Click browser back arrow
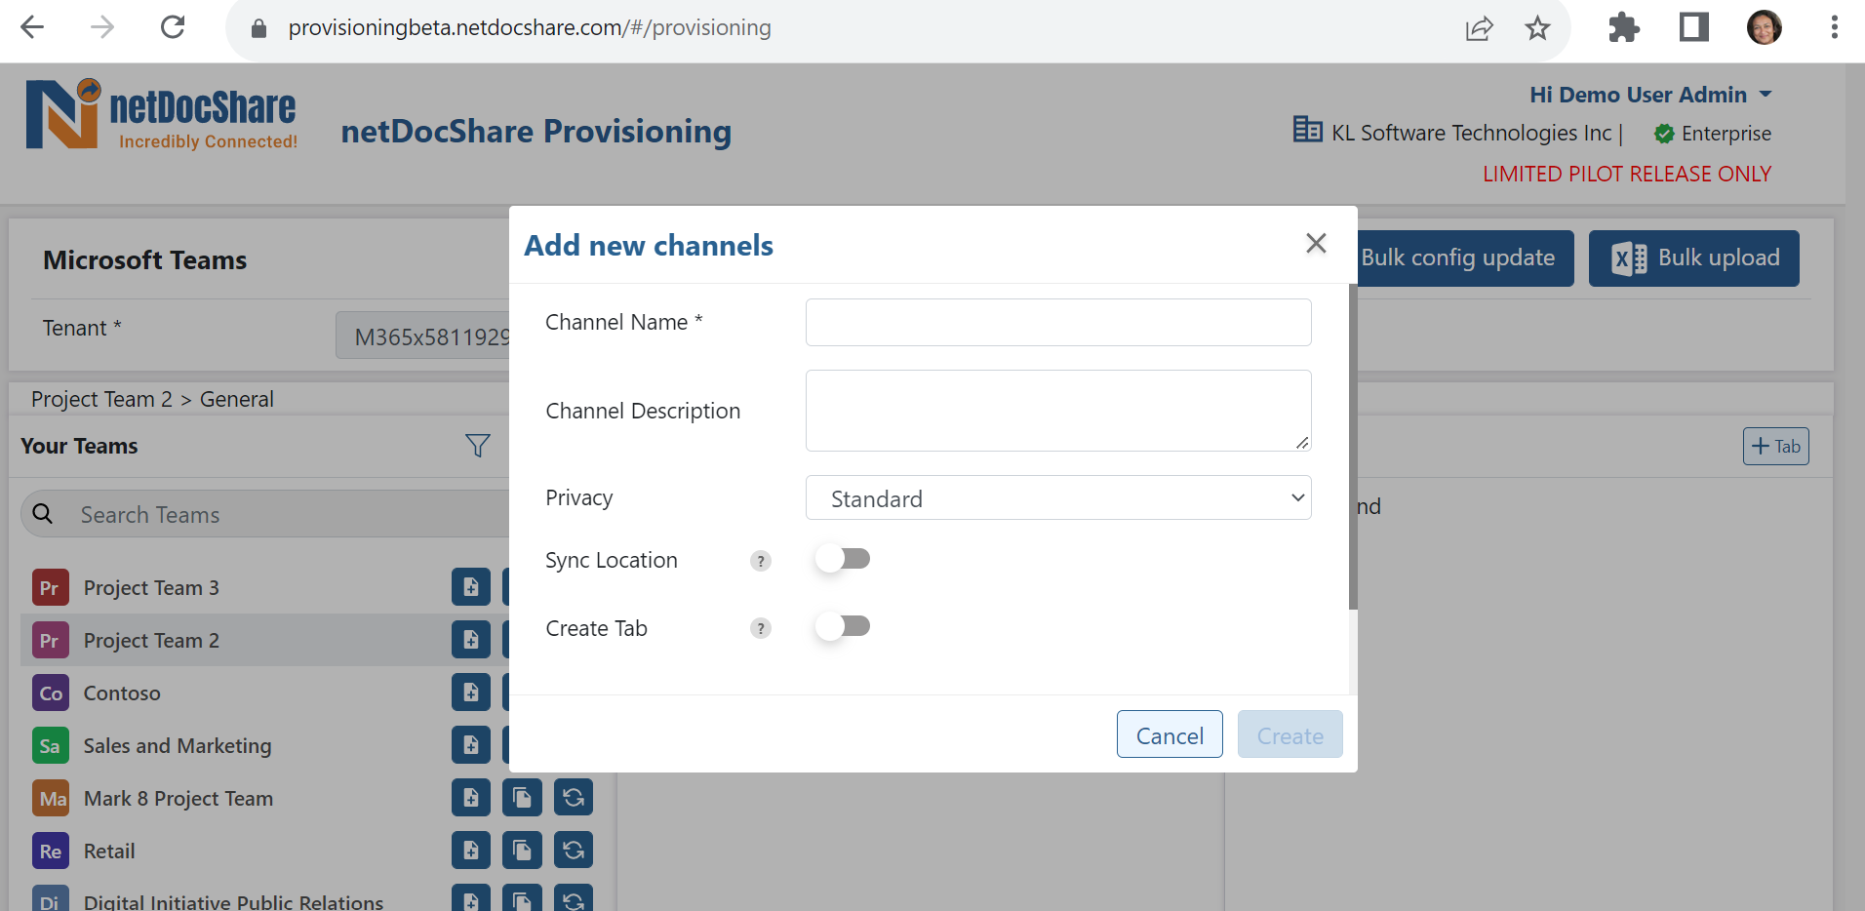 tap(33, 27)
